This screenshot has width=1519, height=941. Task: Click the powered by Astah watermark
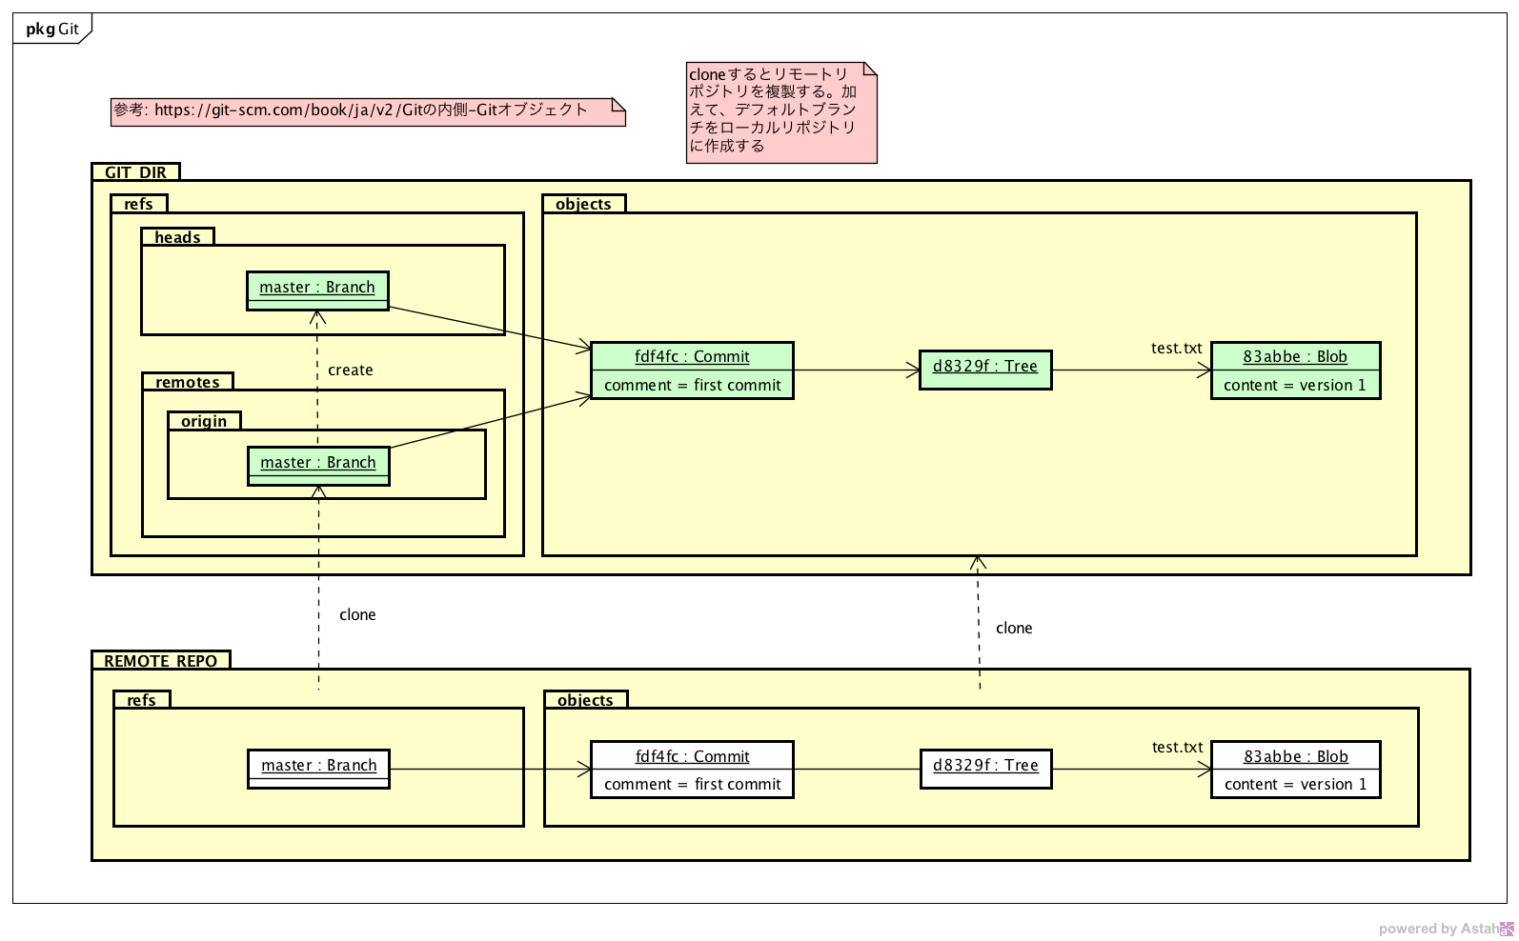pos(1444,929)
